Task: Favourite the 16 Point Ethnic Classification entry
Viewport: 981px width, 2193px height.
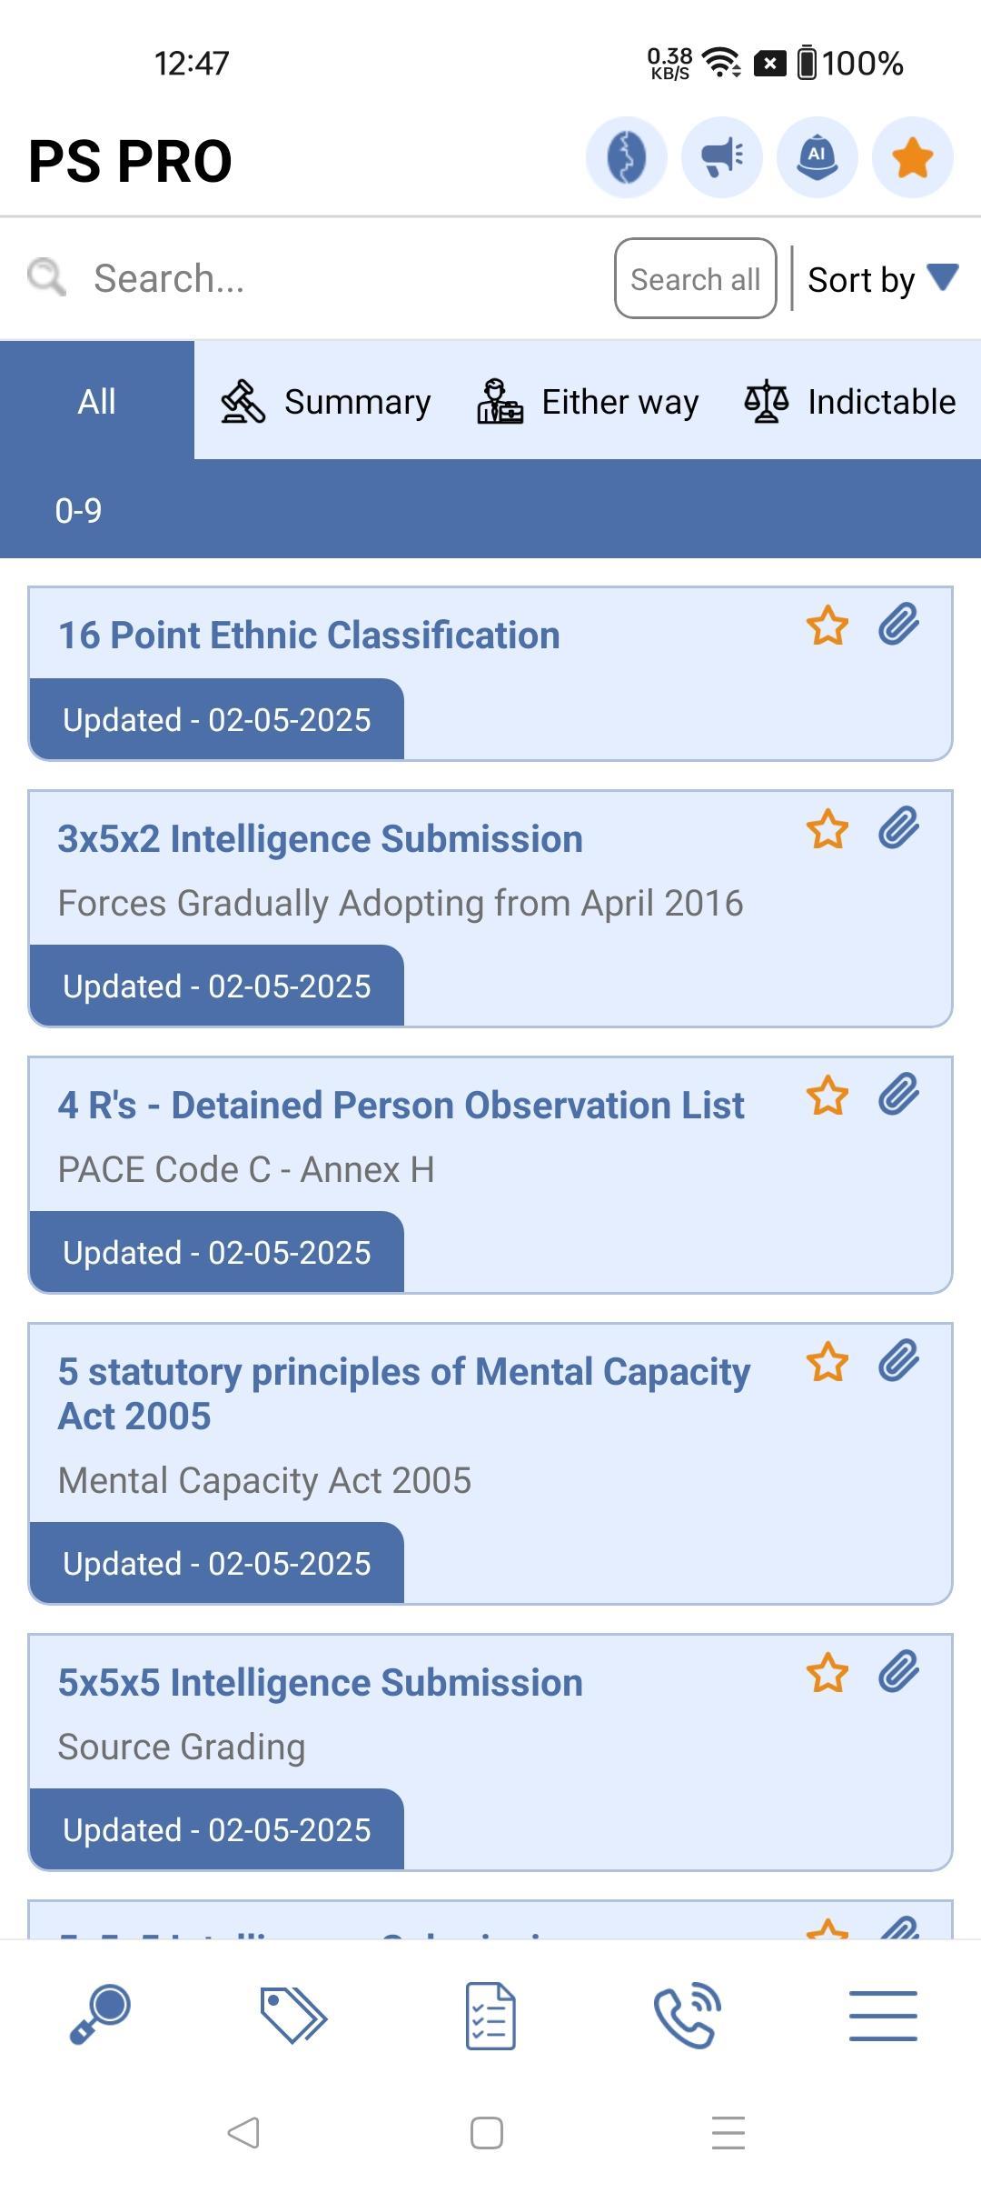Action: pyautogui.click(x=827, y=626)
